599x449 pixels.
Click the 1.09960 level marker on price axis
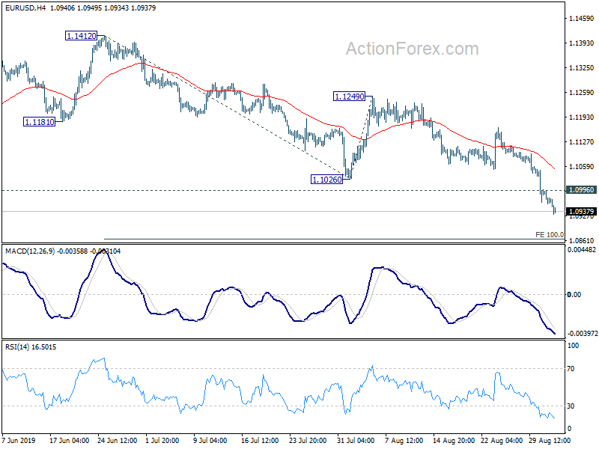coord(582,190)
